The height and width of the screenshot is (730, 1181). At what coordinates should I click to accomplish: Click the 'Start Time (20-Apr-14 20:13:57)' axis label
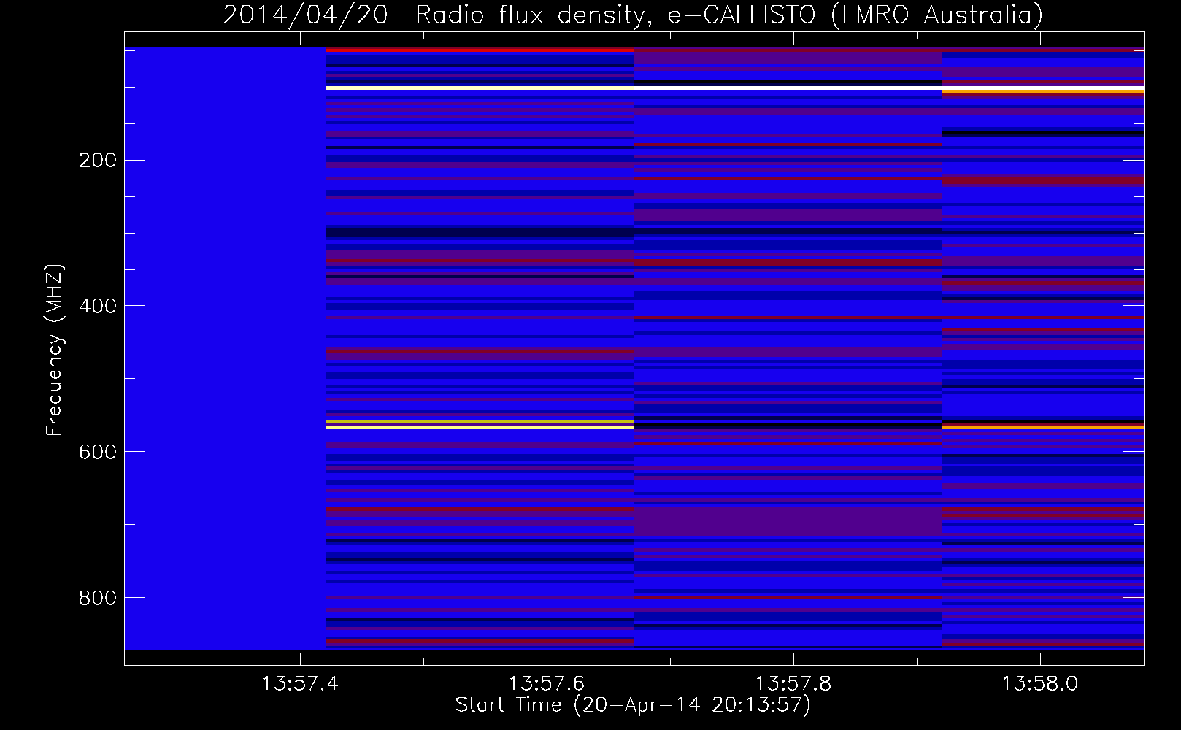(633, 705)
